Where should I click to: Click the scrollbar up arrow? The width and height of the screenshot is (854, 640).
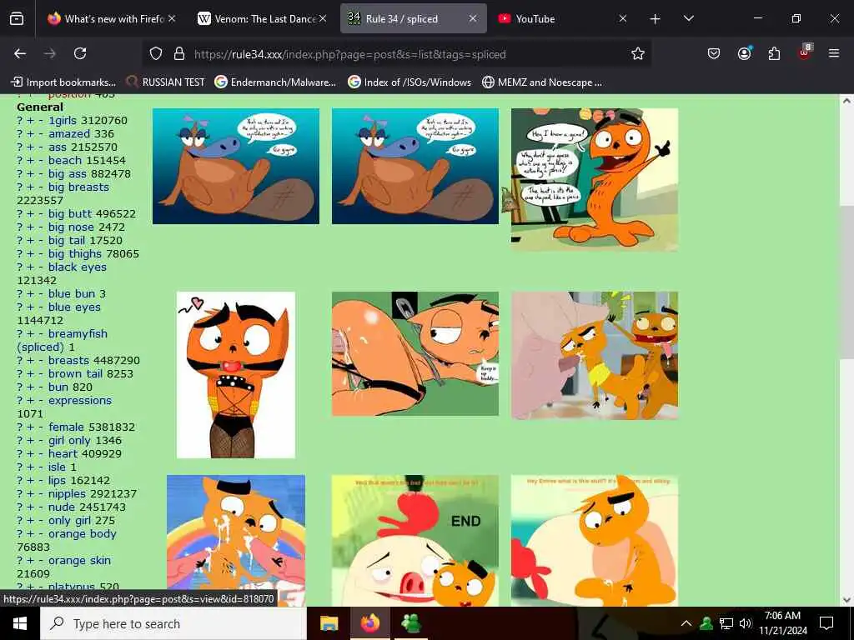coord(846,101)
